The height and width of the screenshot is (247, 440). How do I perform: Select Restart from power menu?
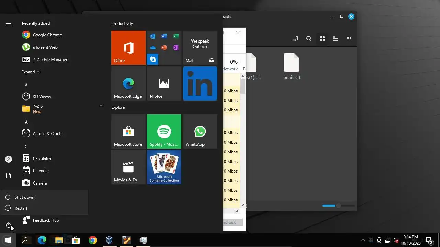click(x=44, y=208)
